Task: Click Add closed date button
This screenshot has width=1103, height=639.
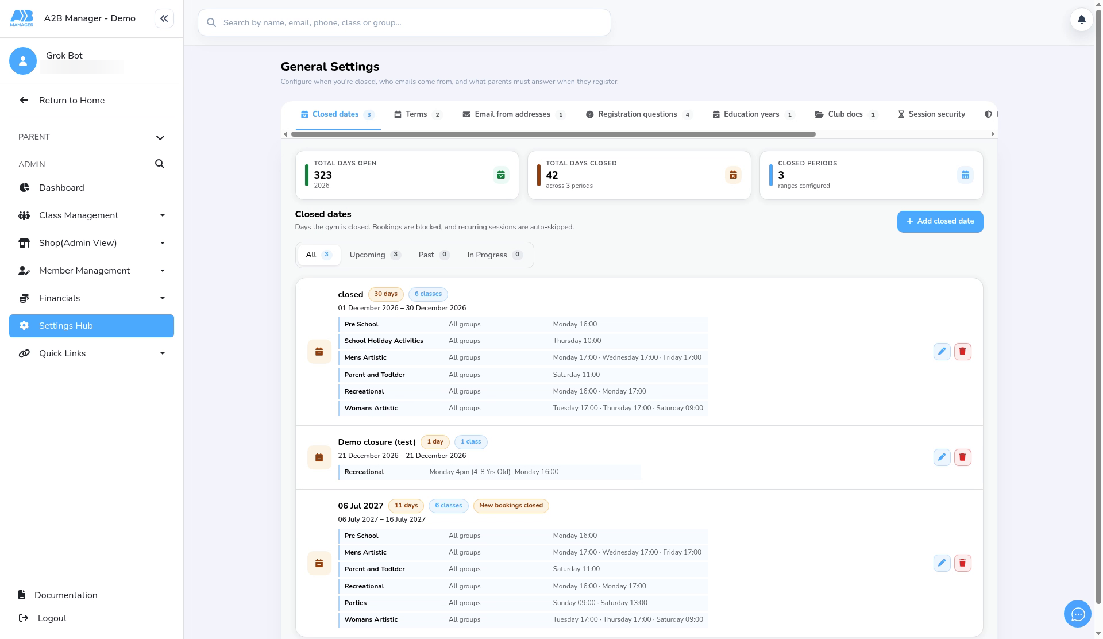Action: coord(940,221)
